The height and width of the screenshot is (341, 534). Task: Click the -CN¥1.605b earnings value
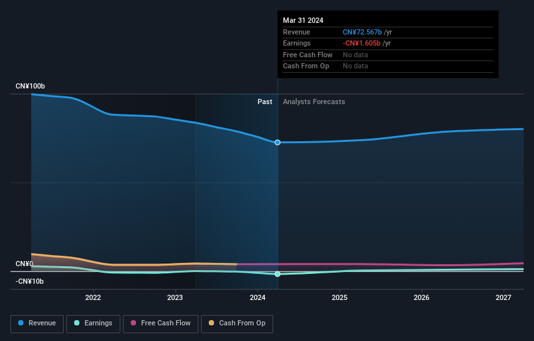coord(362,43)
